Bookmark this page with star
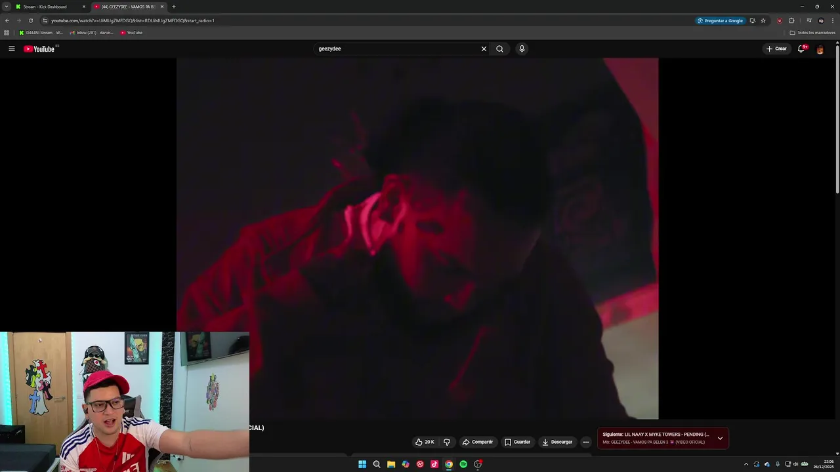The width and height of the screenshot is (840, 472). pos(763,20)
